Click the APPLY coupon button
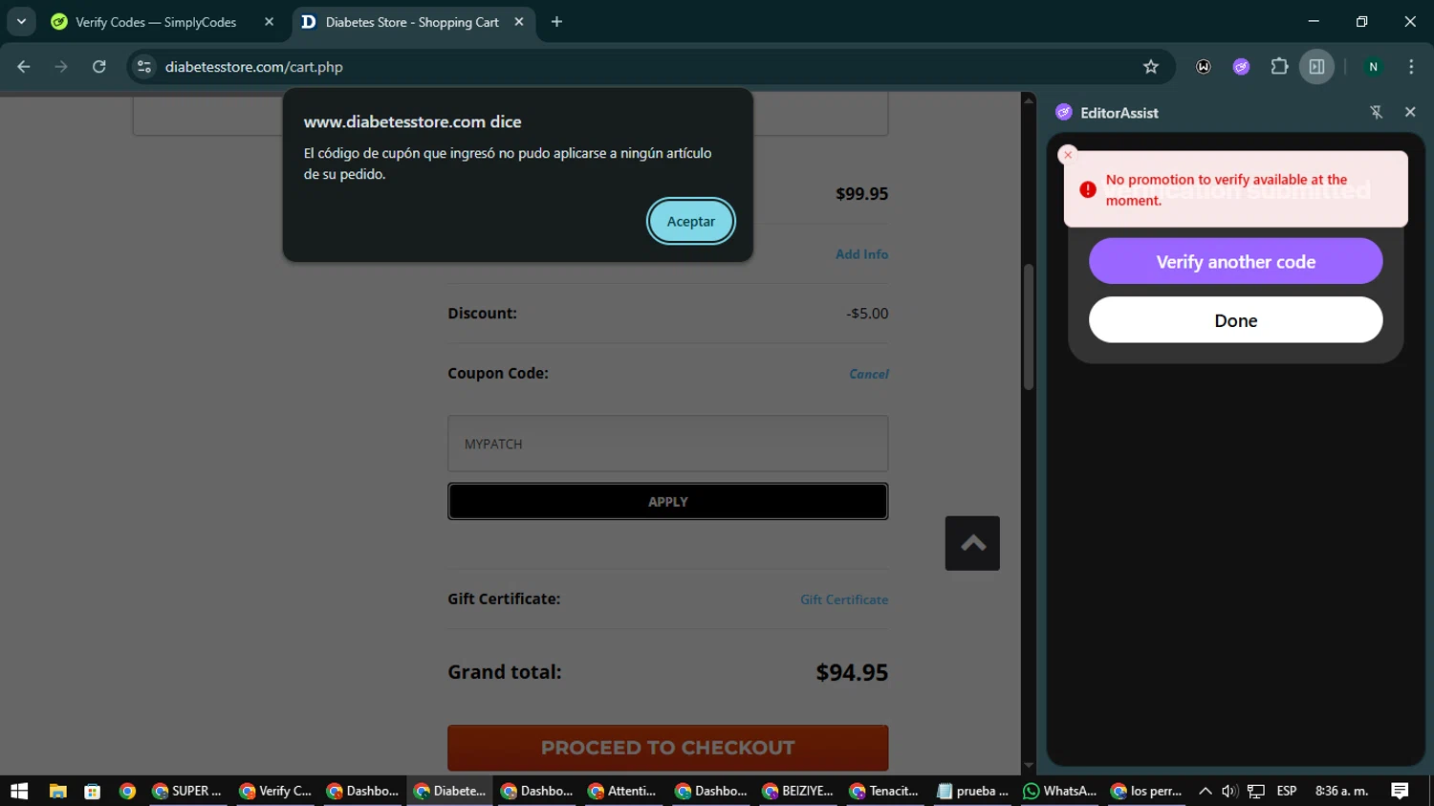The height and width of the screenshot is (806, 1434). pos(667,501)
